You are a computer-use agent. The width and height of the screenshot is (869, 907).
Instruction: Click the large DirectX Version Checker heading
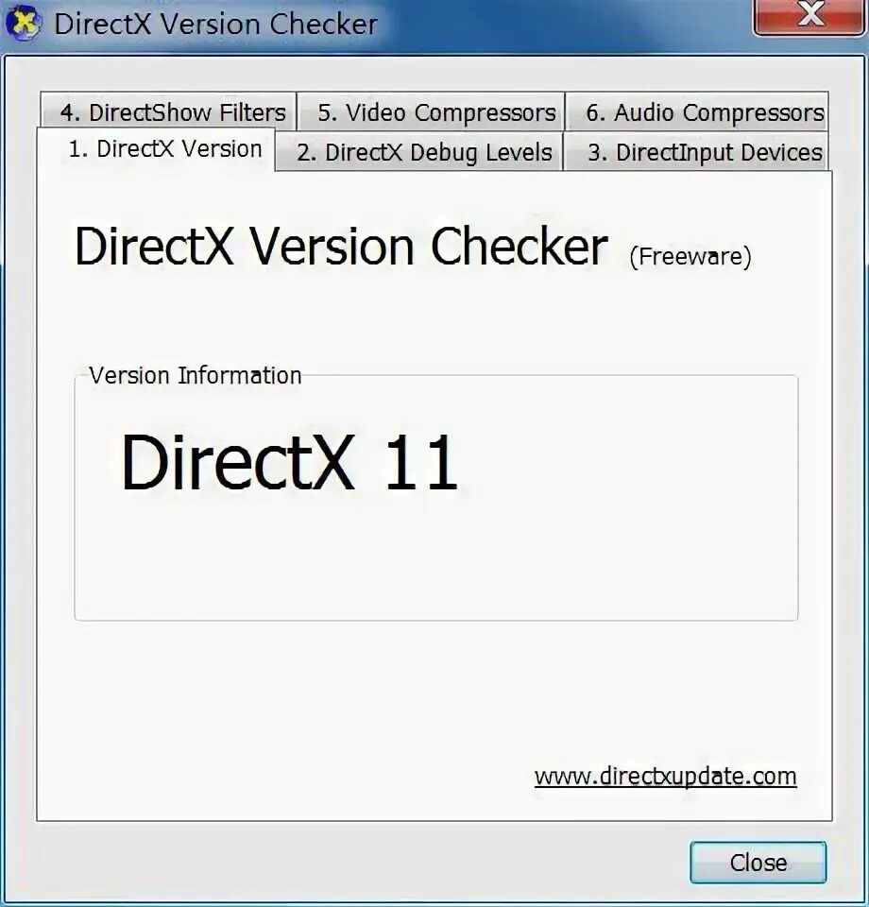341,247
